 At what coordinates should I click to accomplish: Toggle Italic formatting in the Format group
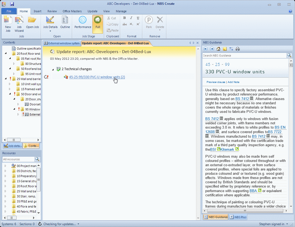[x=131, y=18]
